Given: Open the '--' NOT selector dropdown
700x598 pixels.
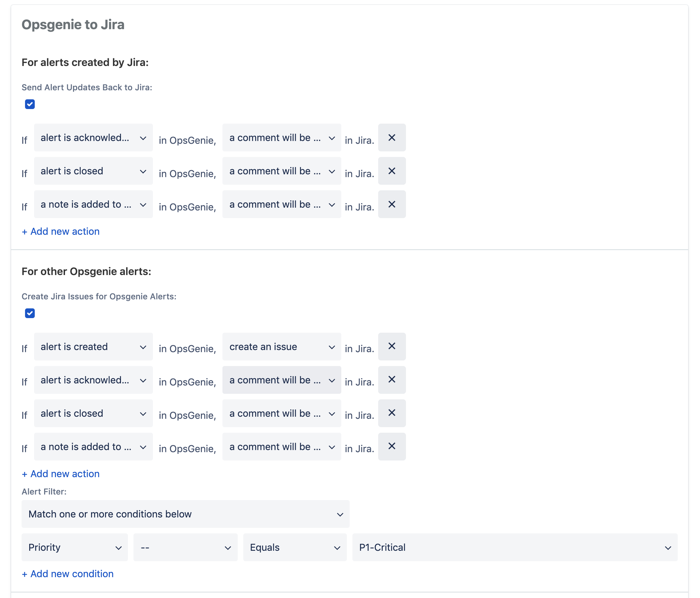Looking at the screenshot, I should [185, 548].
